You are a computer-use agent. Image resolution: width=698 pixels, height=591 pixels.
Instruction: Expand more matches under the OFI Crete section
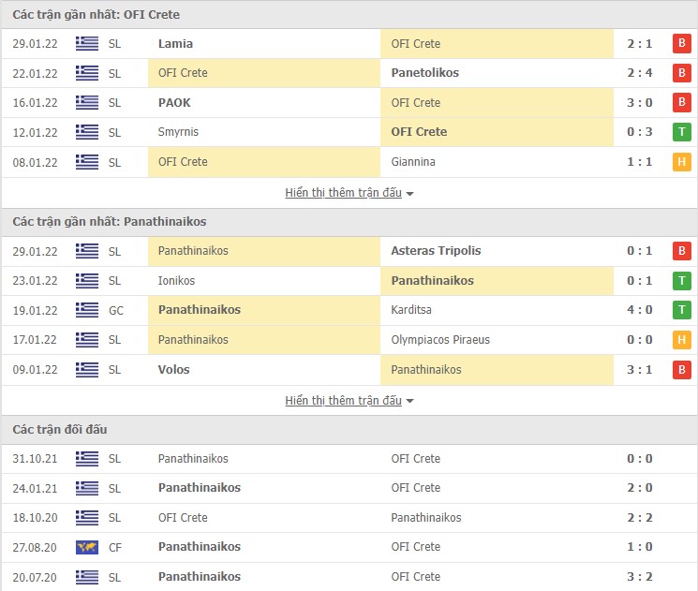343,193
